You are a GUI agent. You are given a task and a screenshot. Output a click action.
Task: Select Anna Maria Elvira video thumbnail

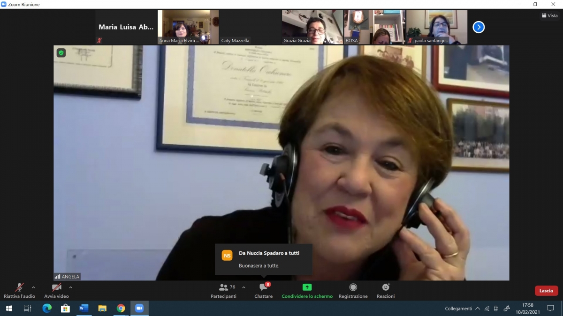[x=188, y=27]
